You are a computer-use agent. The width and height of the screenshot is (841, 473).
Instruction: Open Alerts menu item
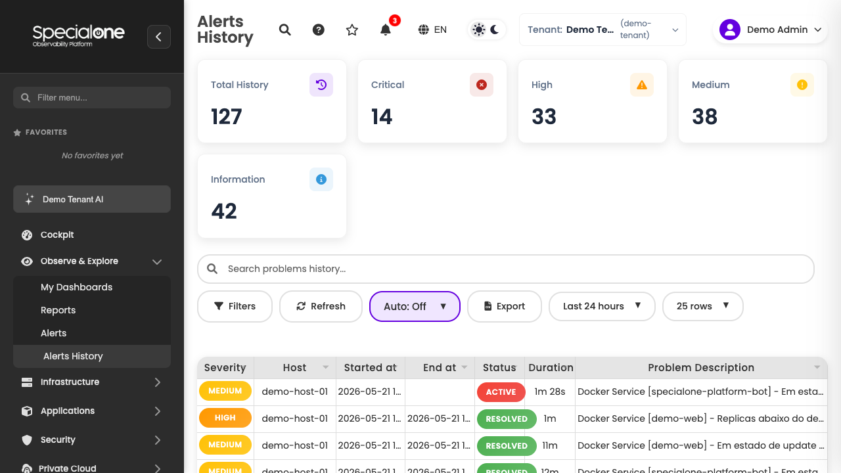(x=53, y=333)
